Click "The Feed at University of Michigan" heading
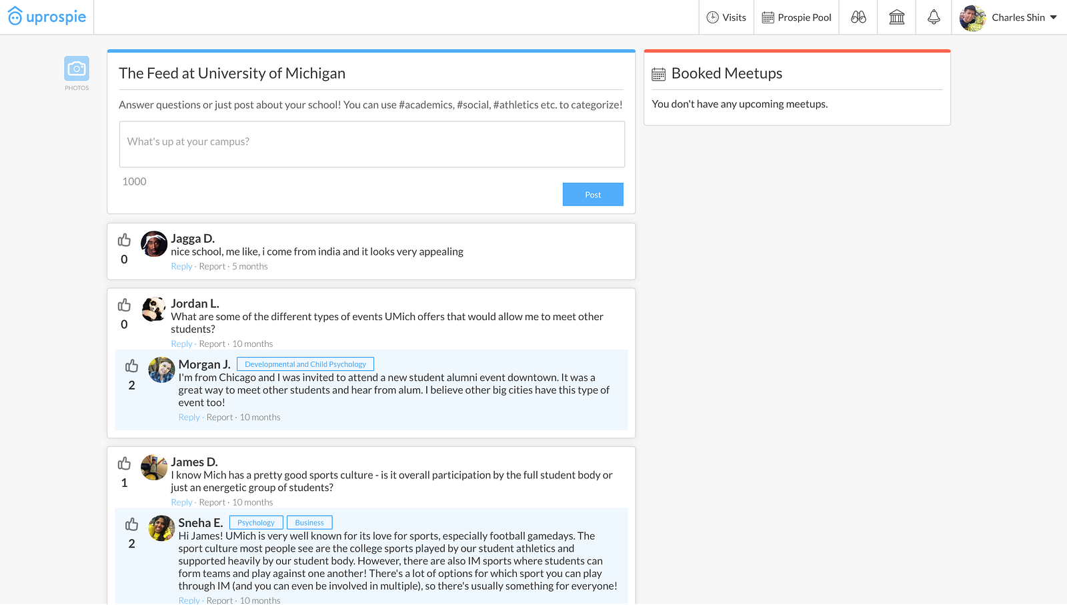This screenshot has height=605, width=1067. coord(232,73)
